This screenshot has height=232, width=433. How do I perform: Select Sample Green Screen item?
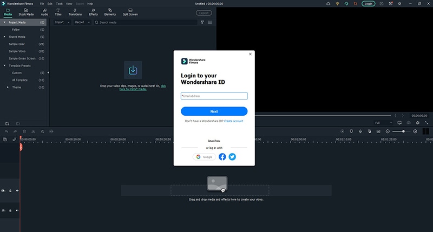coord(23,58)
